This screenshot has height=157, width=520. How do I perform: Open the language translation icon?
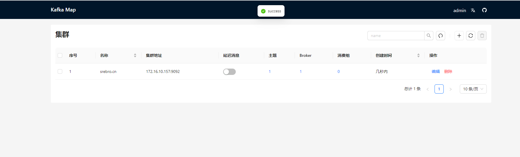473,10
